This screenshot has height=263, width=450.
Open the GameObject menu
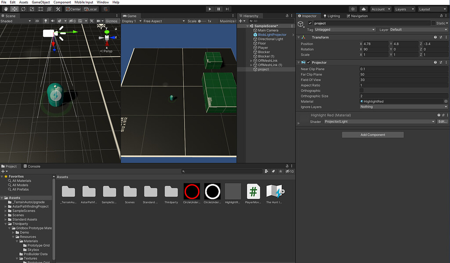click(40, 2)
